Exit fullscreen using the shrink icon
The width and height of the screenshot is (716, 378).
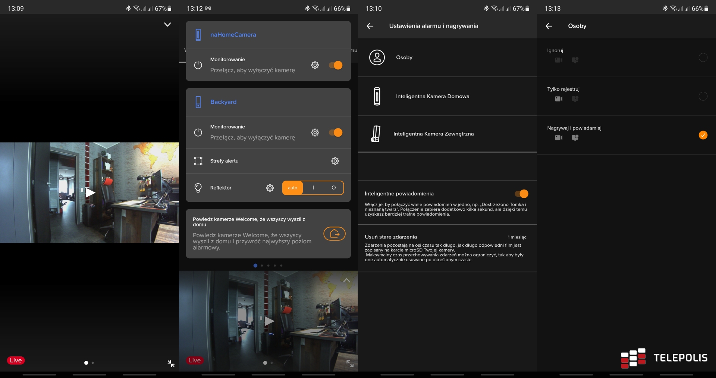click(x=171, y=363)
